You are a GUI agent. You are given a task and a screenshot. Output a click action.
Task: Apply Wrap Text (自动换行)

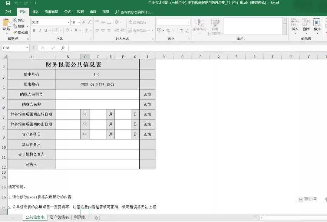137,22
